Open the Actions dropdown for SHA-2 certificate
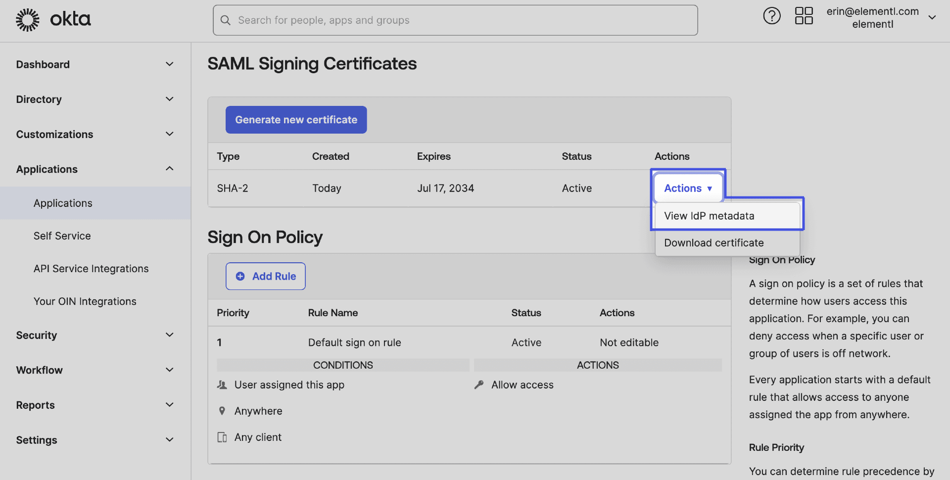 coord(688,188)
